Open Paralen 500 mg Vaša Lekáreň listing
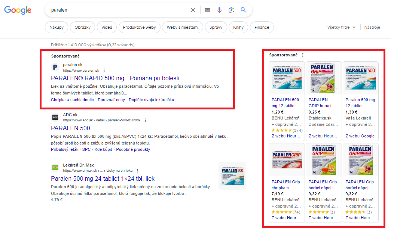394x233 pixels. pos(360,103)
